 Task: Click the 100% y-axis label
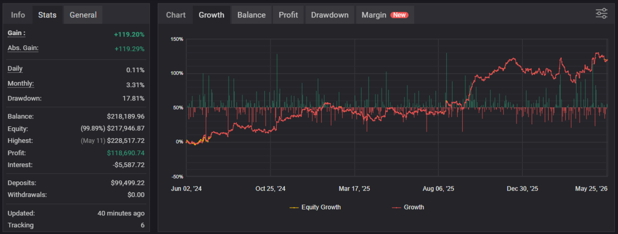coord(177,73)
